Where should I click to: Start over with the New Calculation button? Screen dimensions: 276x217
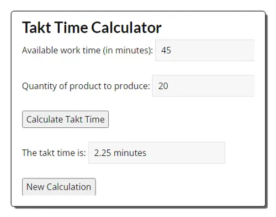59,187
